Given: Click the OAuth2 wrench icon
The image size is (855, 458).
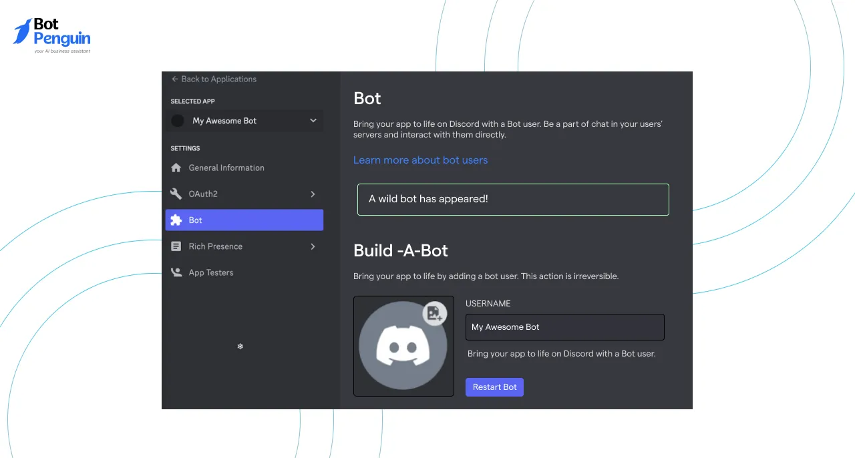Looking at the screenshot, I should coord(176,194).
